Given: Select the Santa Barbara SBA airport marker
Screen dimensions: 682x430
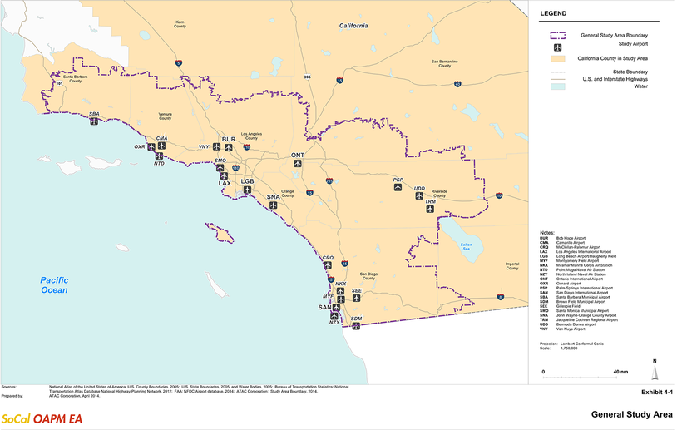Looking at the screenshot, I should [94, 121].
